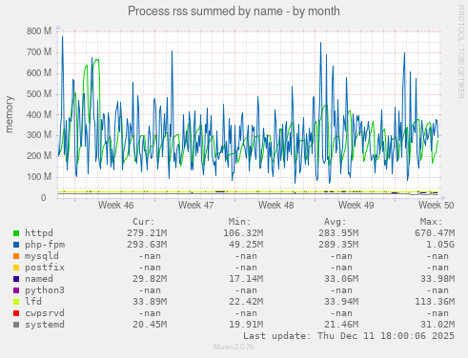Click the '100 M' y-axis label
This screenshot has width=468, height=358.
pyautogui.click(x=39, y=177)
